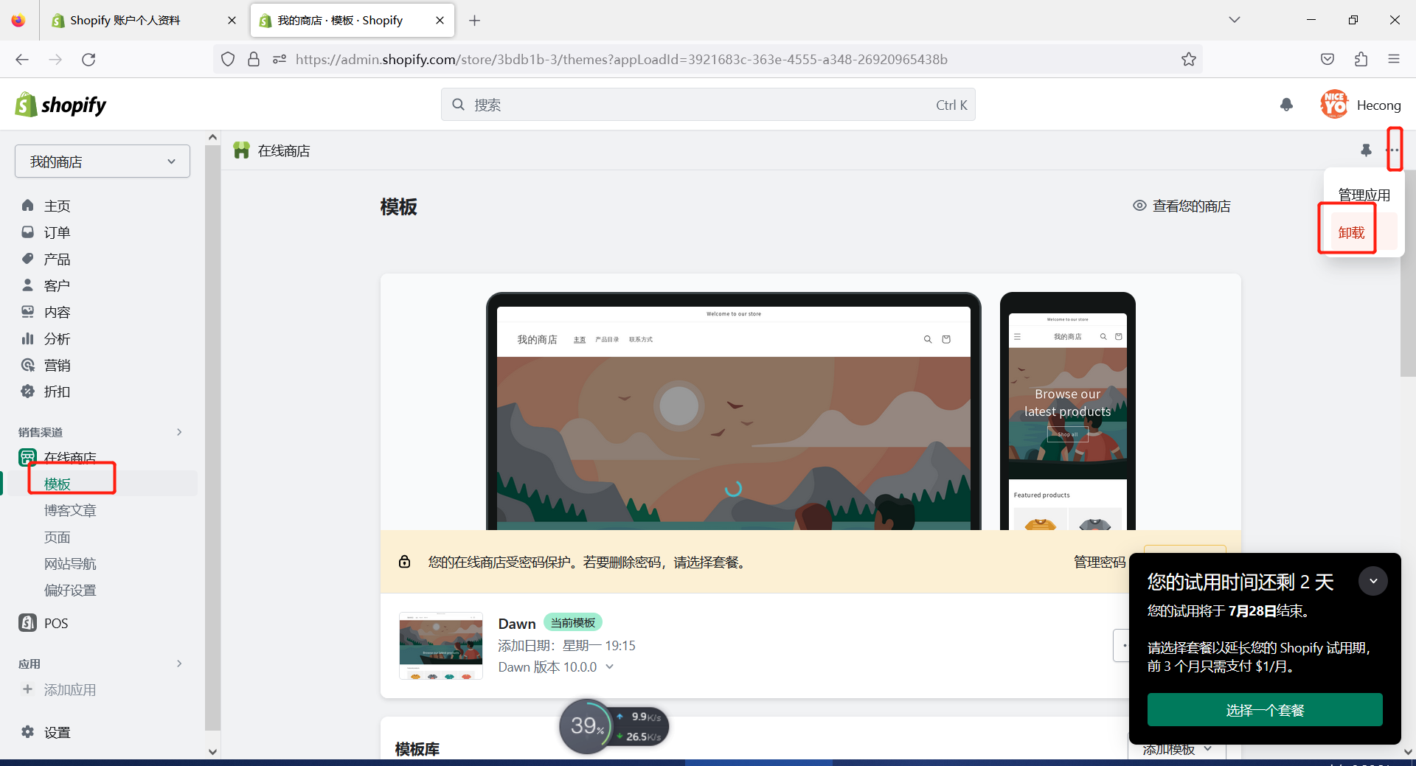Expand the 应用 section chevron
This screenshot has height=766, width=1416.
[179, 664]
